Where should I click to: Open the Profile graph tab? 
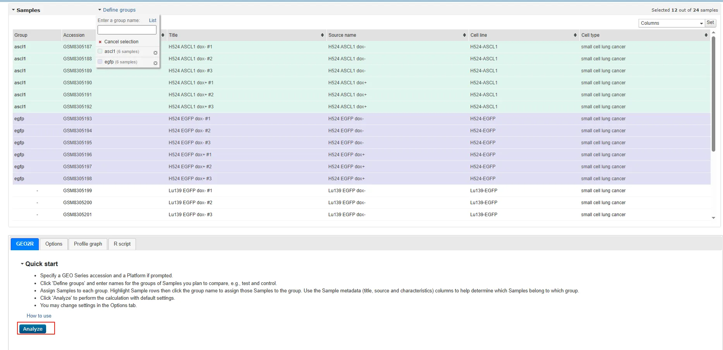tap(88, 244)
